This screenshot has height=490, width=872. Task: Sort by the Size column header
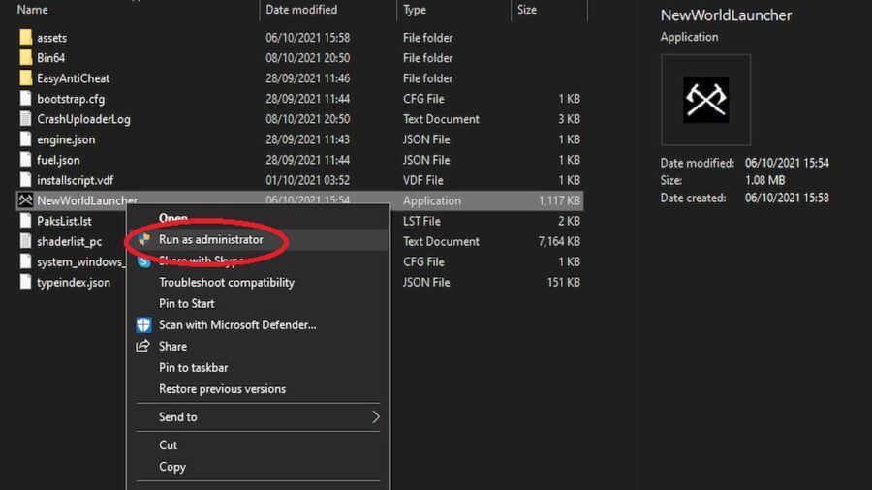pos(527,10)
